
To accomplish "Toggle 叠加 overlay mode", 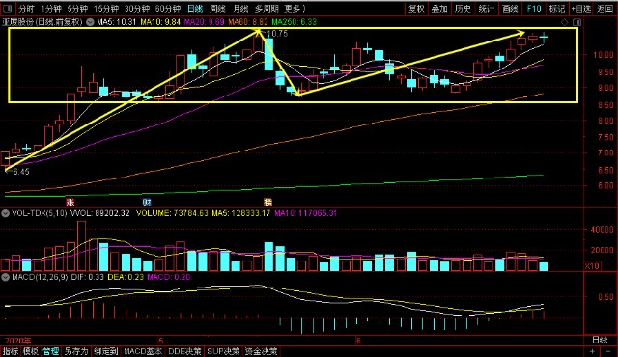I will point(439,9).
